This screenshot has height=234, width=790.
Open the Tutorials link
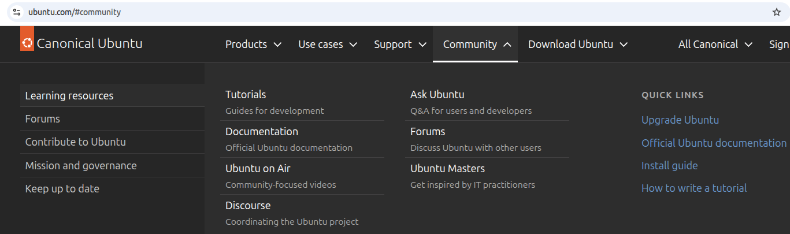coord(246,94)
